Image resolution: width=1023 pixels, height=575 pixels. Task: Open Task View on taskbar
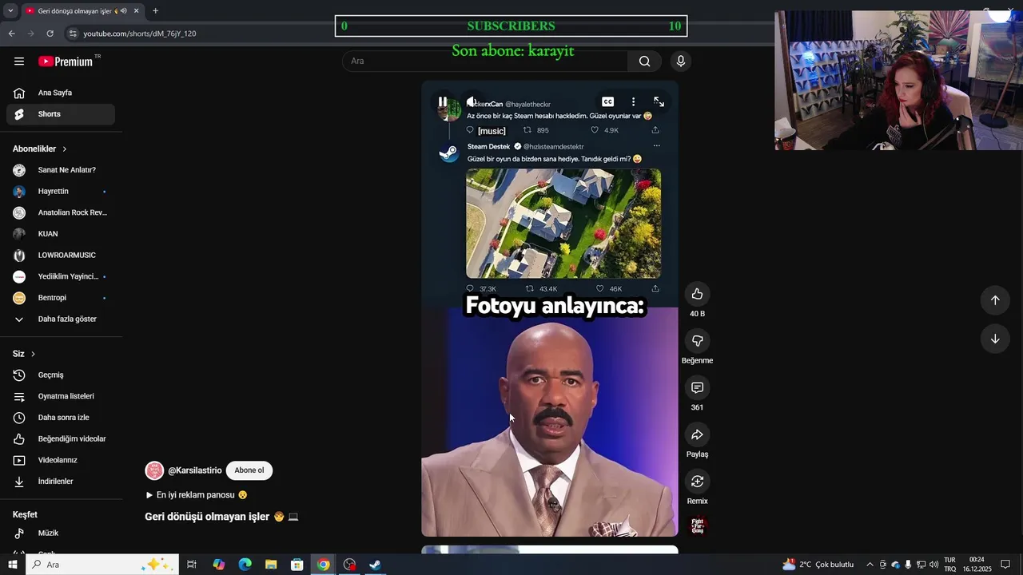(192, 565)
